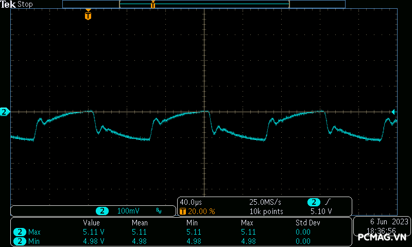Click the Stop acquisition status indicator

point(25,4)
